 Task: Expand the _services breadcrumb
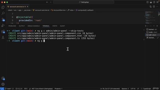pos(27,10)
